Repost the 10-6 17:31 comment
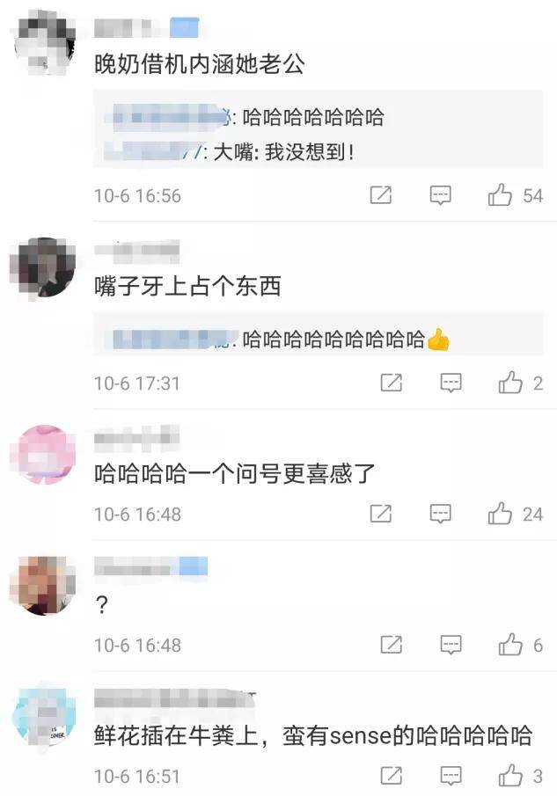 click(x=392, y=383)
